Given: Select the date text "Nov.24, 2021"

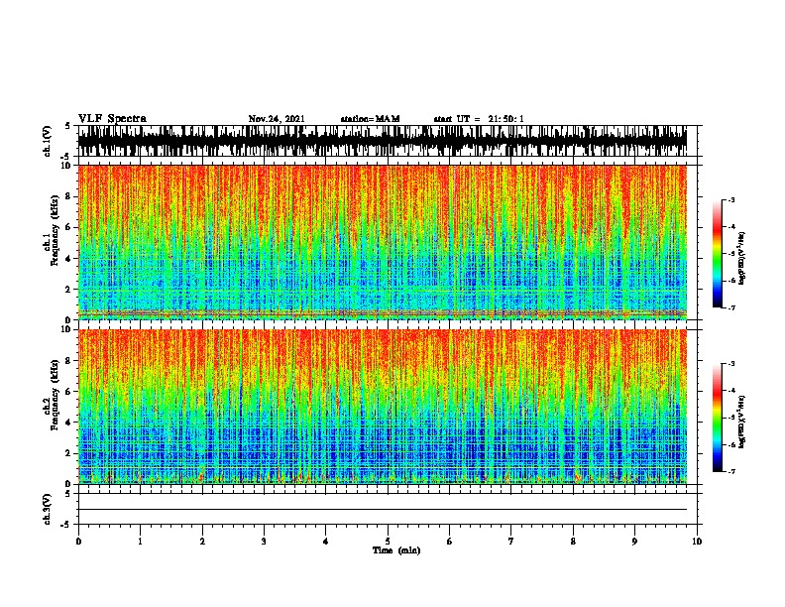Looking at the screenshot, I should pos(277,119).
